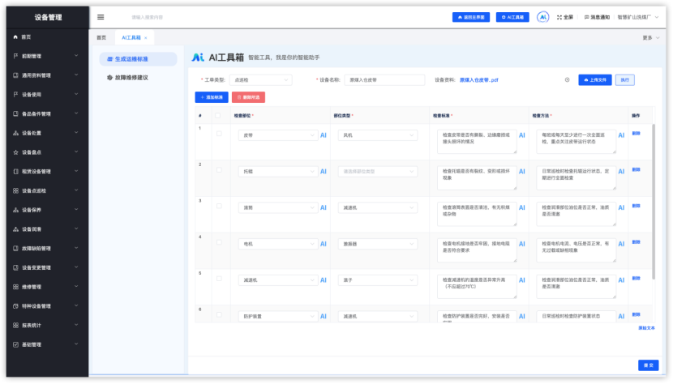Click the 特种设备管理 icon in sidebar

pos(15,306)
